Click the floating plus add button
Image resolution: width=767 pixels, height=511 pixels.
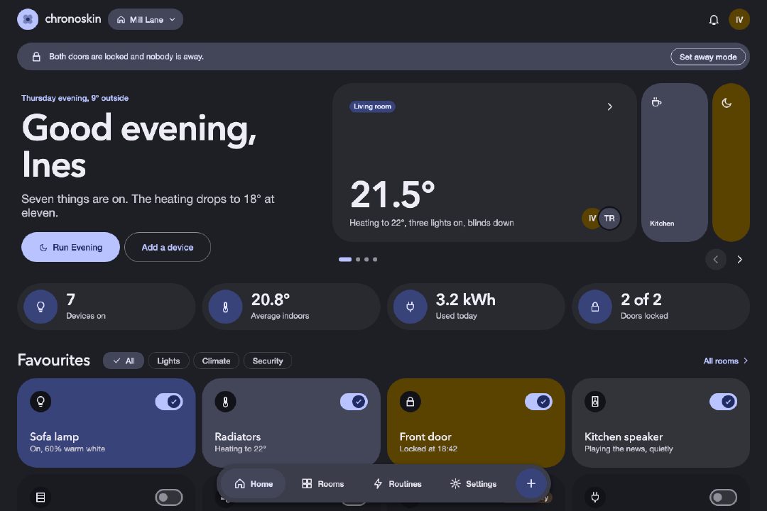531,483
